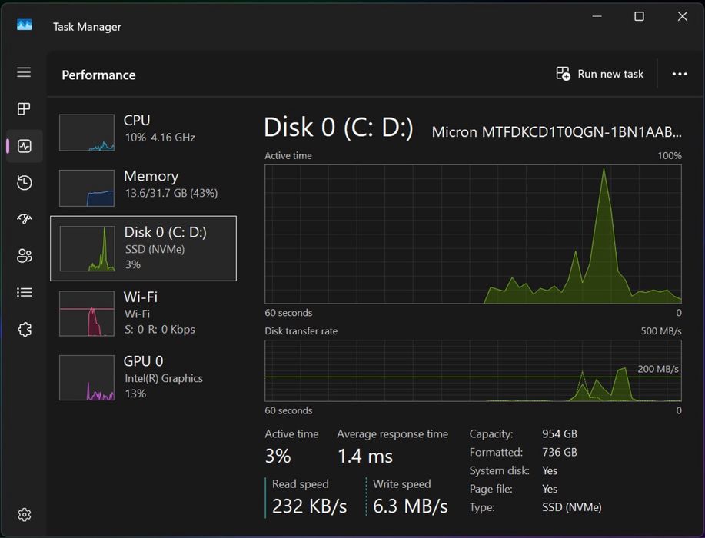The width and height of the screenshot is (705, 538).
Task: Click Run new task button
Action: (600, 74)
